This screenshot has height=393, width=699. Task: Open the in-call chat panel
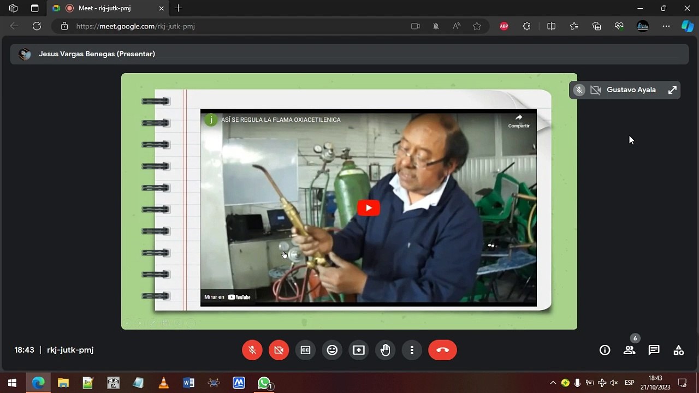click(654, 350)
